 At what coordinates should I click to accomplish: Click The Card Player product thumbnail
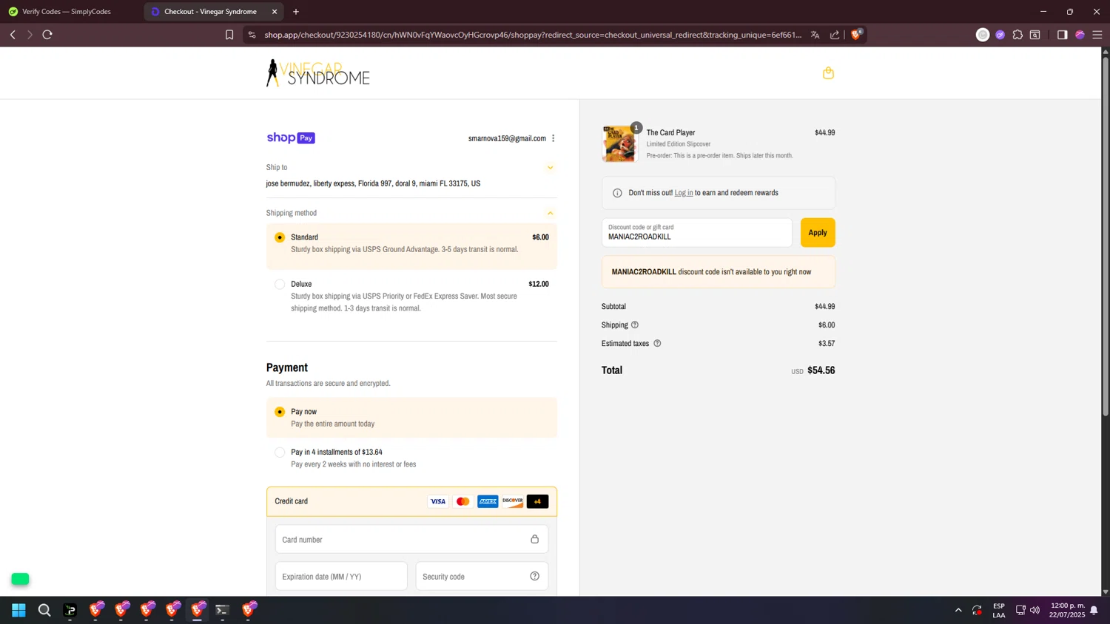(619, 143)
